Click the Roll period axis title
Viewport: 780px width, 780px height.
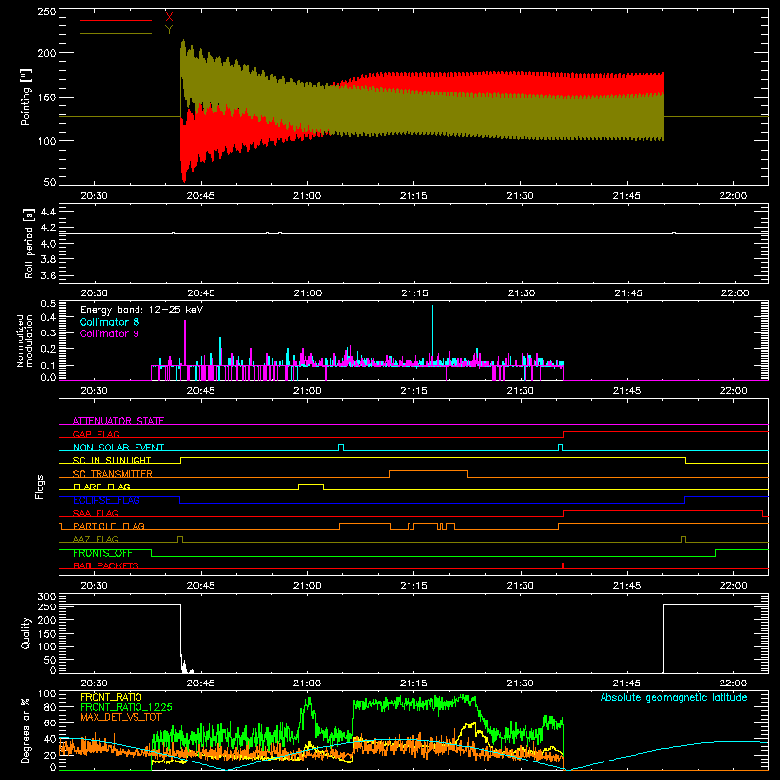29,243
